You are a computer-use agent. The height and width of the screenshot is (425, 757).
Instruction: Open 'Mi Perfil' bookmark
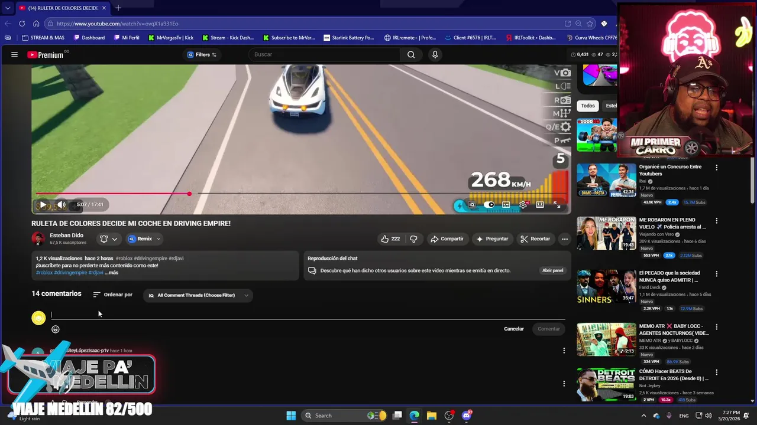127,38
